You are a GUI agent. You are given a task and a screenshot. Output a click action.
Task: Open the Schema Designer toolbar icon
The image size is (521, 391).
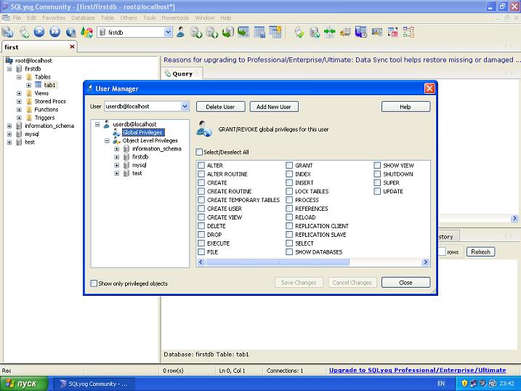408,32
